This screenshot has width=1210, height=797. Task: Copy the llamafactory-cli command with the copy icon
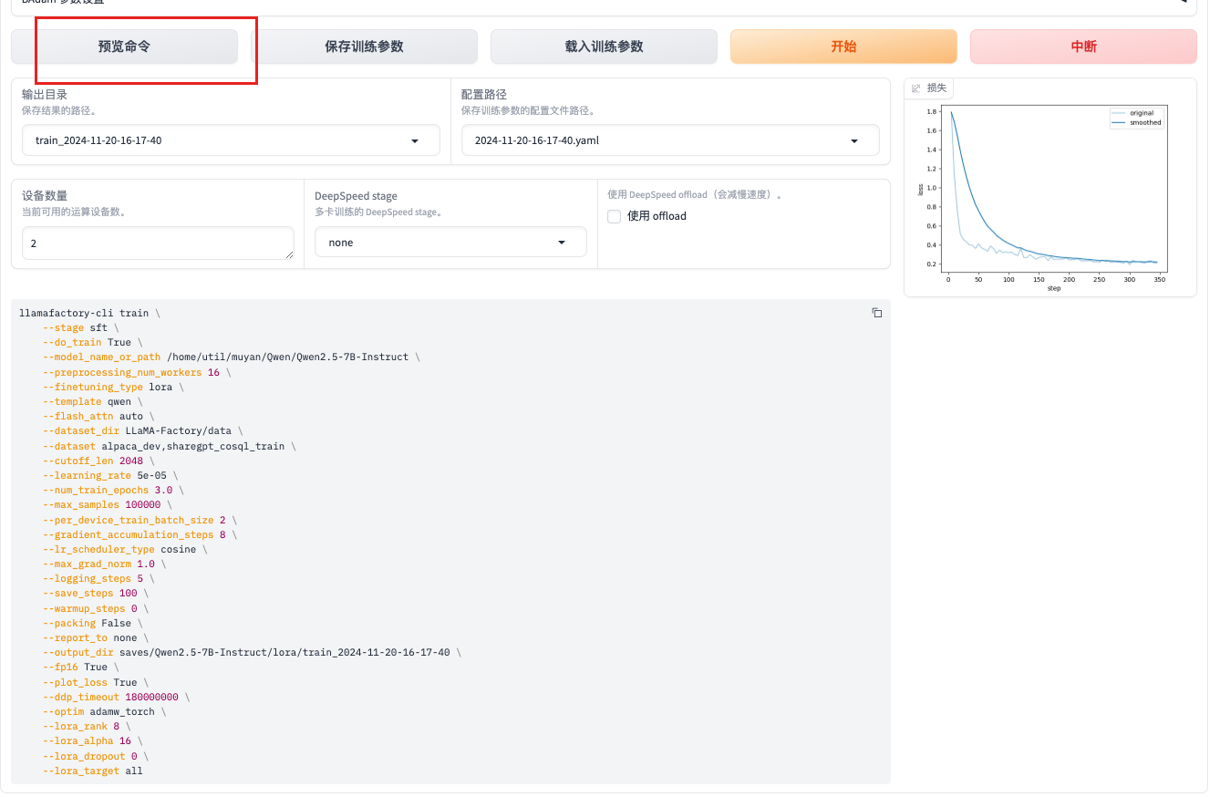click(x=876, y=313)
